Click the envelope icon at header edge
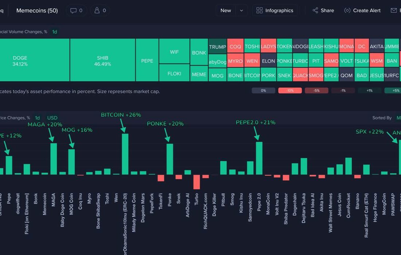The width and height of the screenshot is (401, 255). coord(394,11)
